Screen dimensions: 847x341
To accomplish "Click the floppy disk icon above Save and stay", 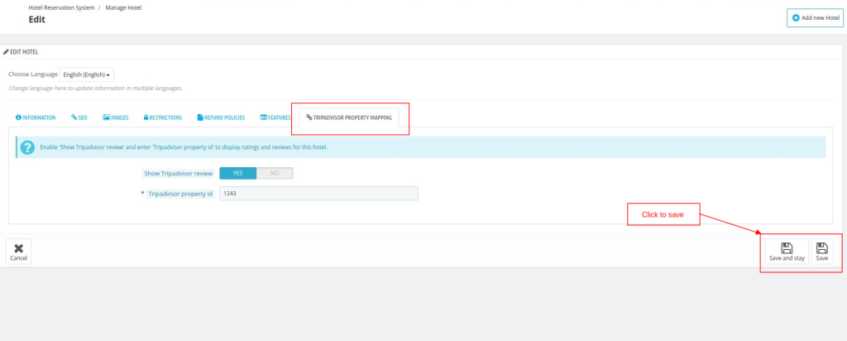I will point(787,248).
